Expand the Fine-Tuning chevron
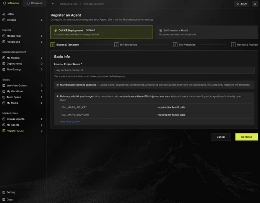260x203 pixels. click(x=42, y=69)
